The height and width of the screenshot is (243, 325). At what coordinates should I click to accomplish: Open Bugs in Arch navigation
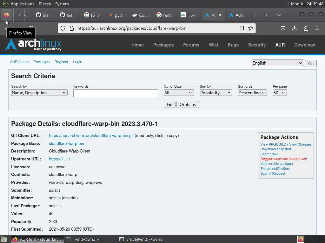(x=233, y=45)
